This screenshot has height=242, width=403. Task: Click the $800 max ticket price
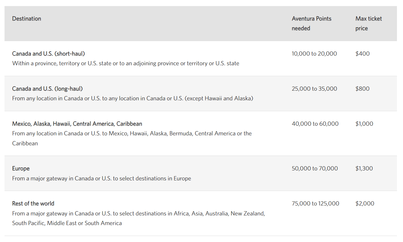(362, 89)
